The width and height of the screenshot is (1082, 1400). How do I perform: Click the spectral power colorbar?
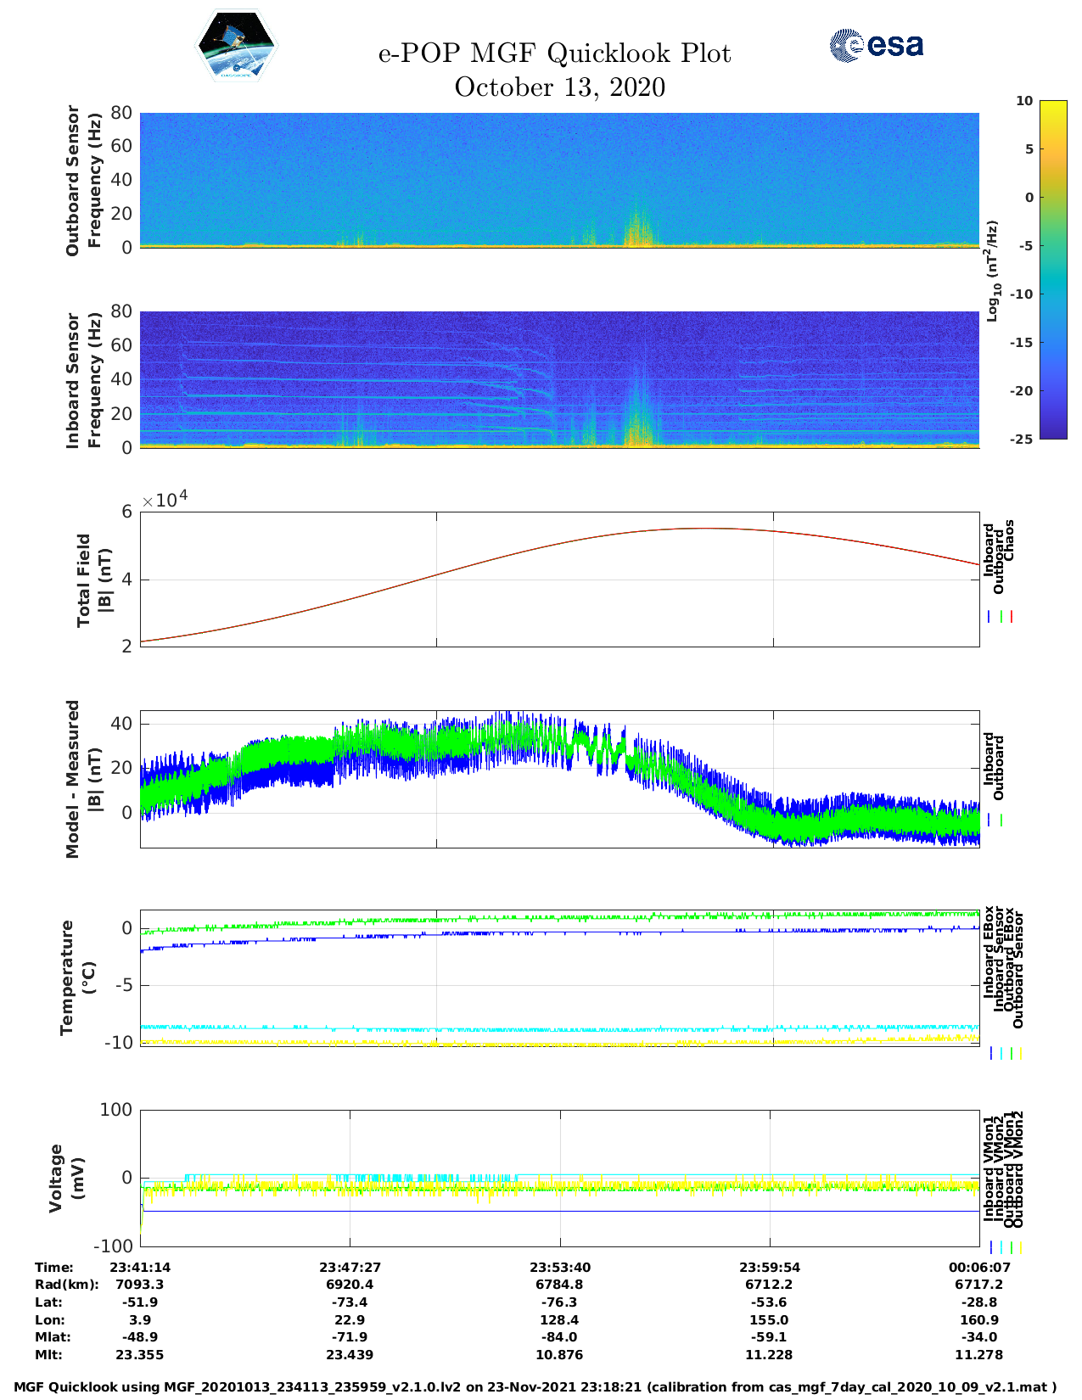tap(1052, 269)
